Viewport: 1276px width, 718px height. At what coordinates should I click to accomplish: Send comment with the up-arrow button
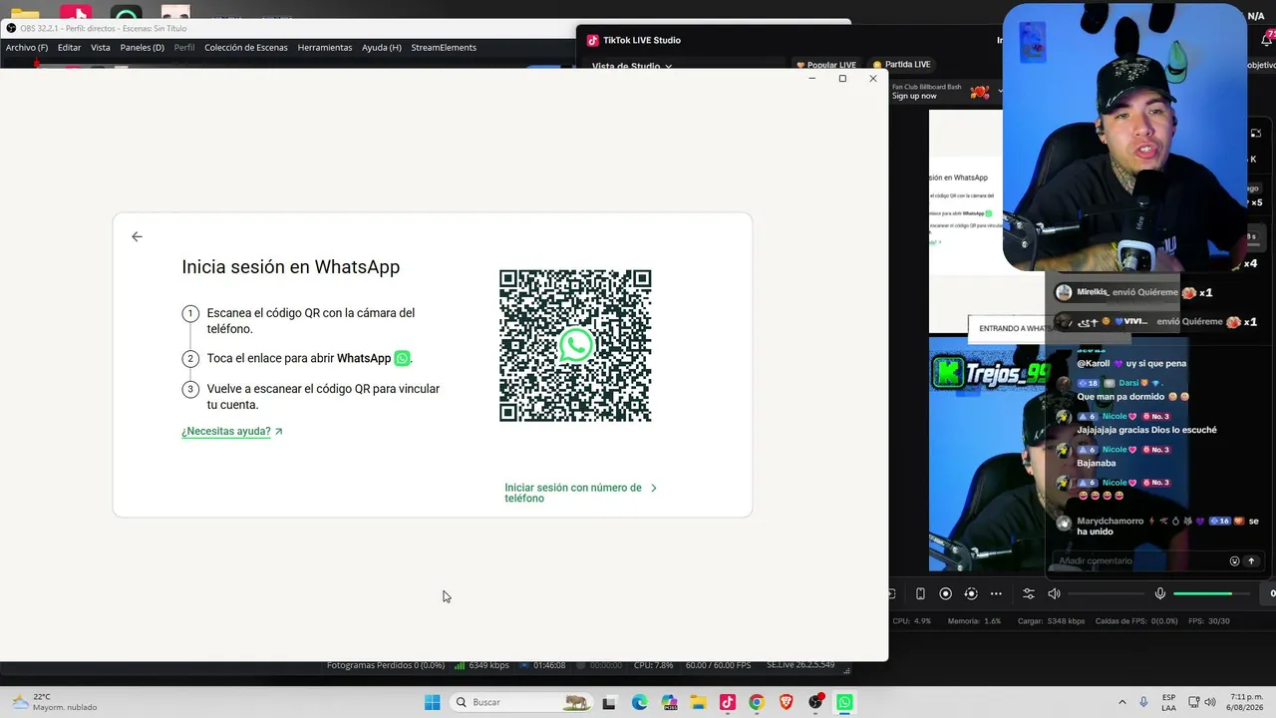click(x=1252, y=561)
